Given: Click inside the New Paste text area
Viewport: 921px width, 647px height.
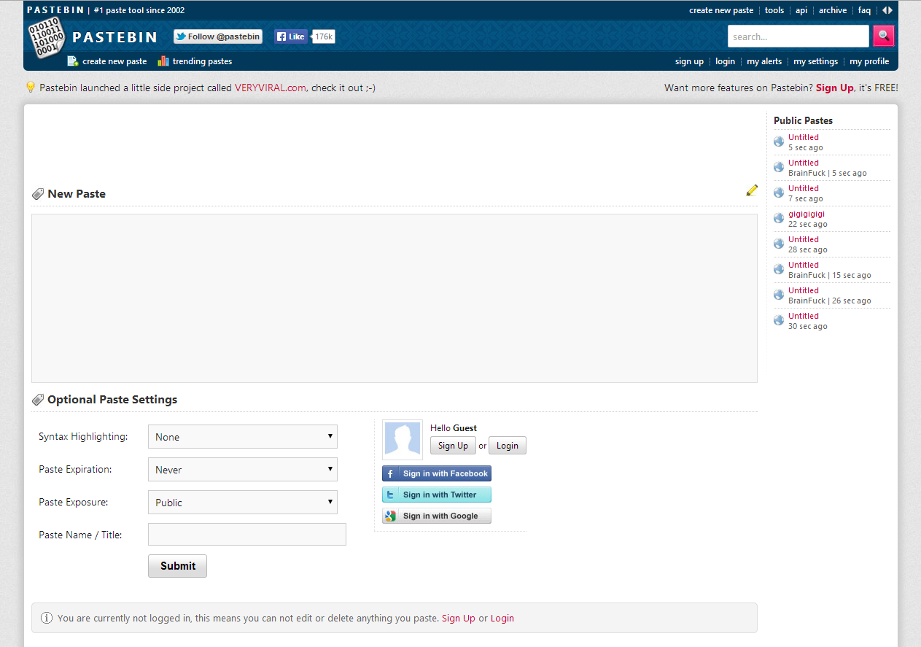Looking at the screenshot, I should coord(394,298).
